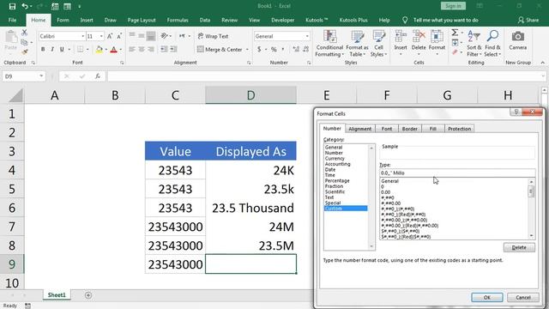Switch to Protection tab in Format Cells
549x309 pixels.
tap(460, 129)
